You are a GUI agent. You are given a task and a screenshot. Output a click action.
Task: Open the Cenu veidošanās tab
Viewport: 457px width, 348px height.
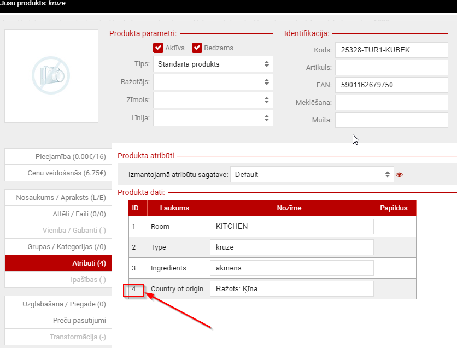pos(58,173)
